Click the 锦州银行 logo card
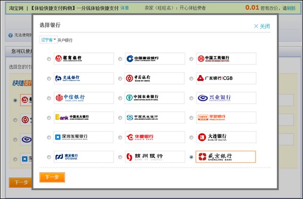Screen dimensions: 303x199 (155, 157)
